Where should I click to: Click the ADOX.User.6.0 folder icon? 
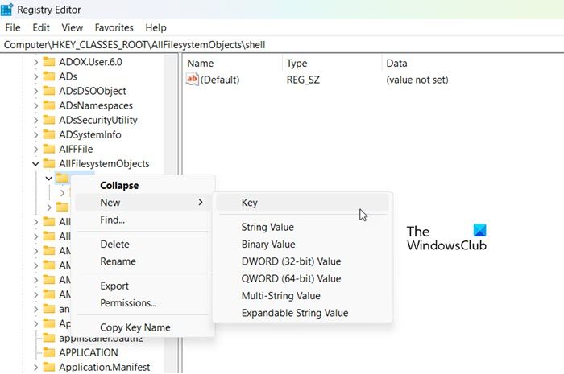49,62
